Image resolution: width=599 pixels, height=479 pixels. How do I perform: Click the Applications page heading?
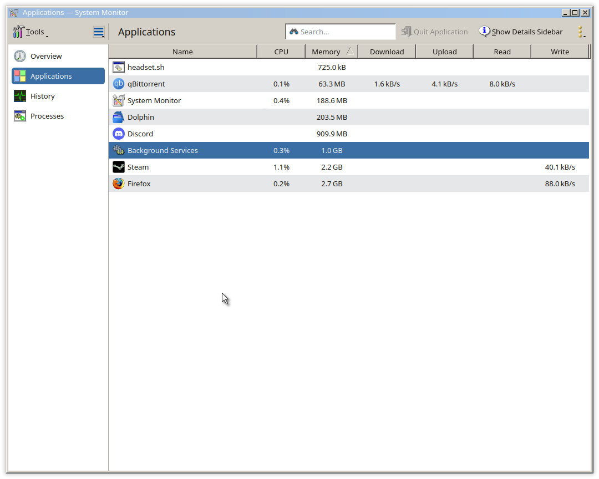click(146, 32)
